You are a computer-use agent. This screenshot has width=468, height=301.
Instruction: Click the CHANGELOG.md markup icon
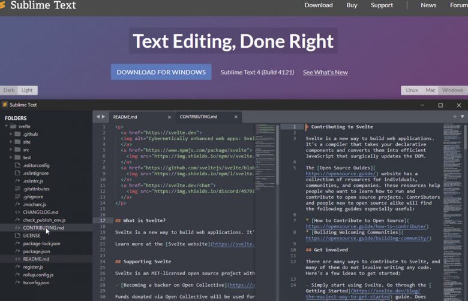tap(17, 212)
